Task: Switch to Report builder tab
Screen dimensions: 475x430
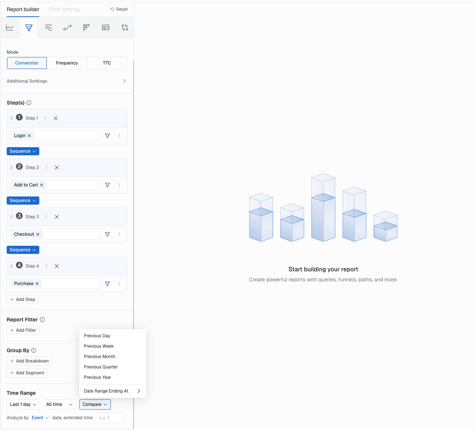Action: [23, 9]
